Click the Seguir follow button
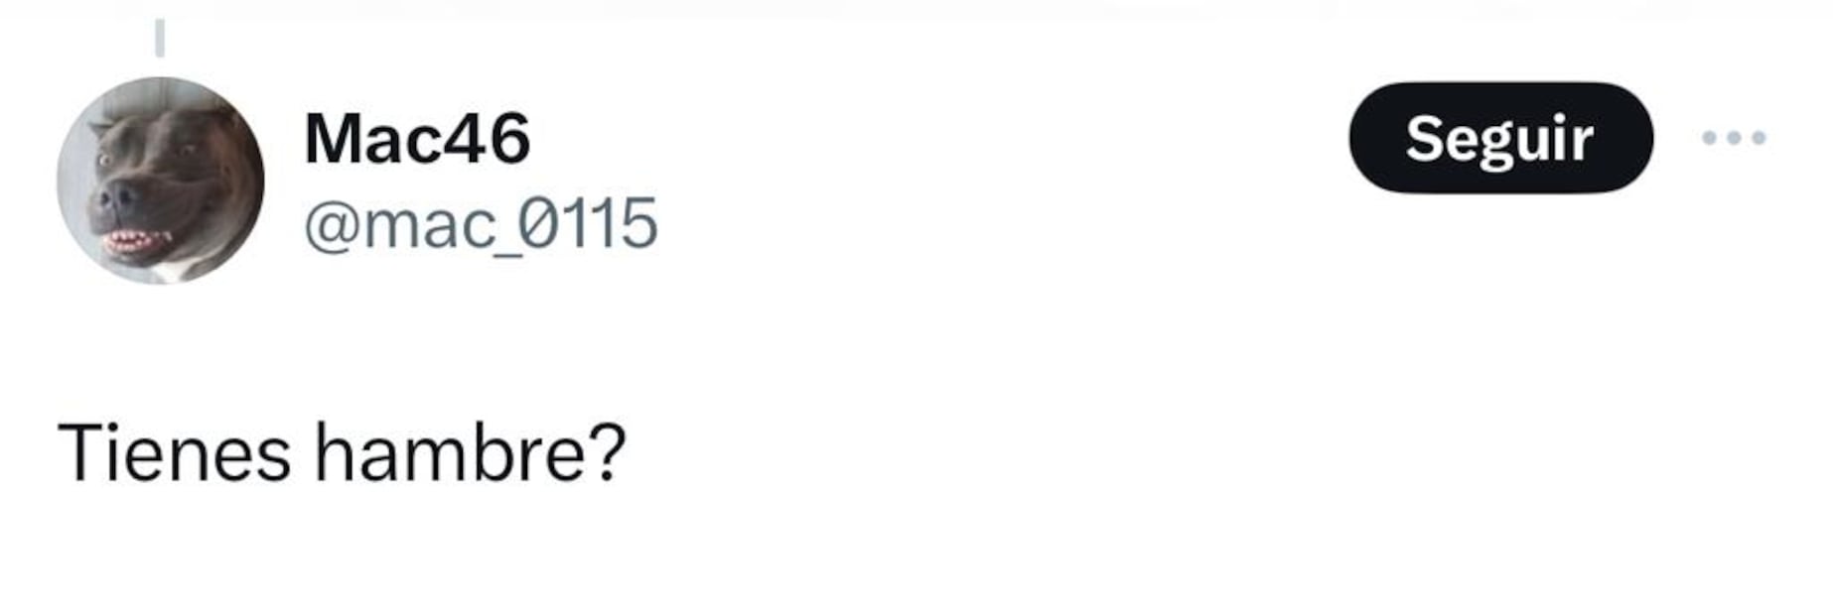 (x=1499, y=138)
